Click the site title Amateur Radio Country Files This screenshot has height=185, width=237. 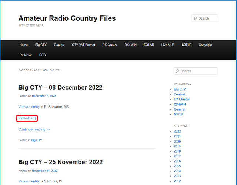(67, 18)
